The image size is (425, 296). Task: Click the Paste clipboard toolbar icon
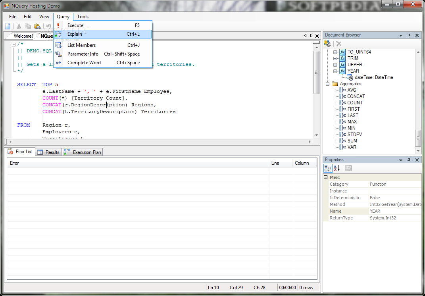pyautogui.click(x=37, y=26)
